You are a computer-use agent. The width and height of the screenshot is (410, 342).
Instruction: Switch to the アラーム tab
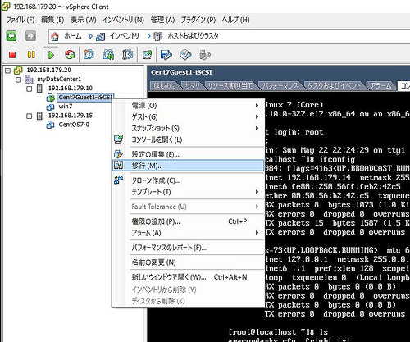point(380,86)
